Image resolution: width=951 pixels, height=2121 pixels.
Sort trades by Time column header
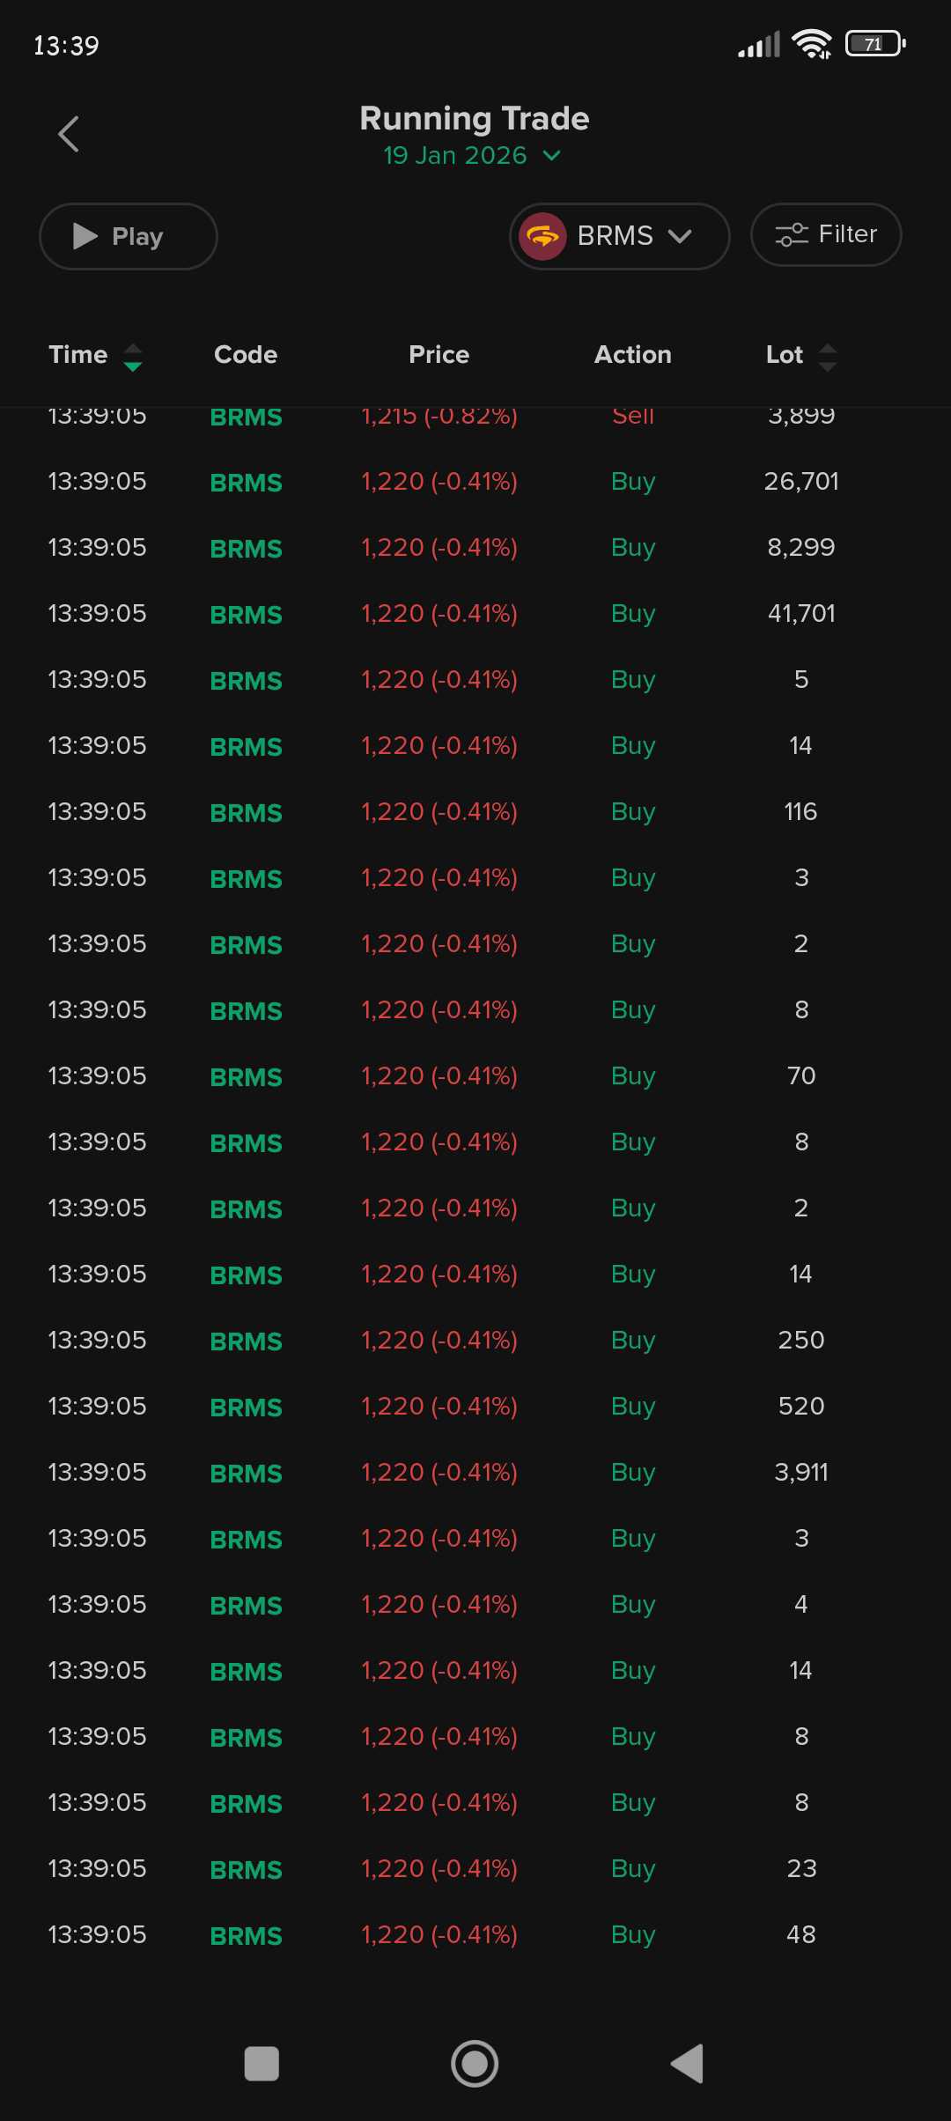pyautogui.click(x=78, y=355)
